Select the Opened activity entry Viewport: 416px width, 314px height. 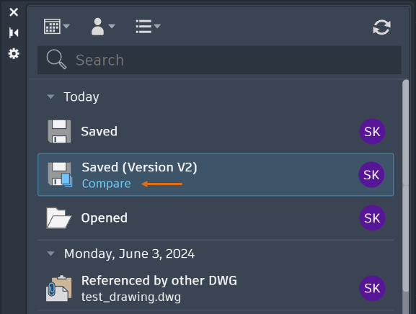point(216,217)
